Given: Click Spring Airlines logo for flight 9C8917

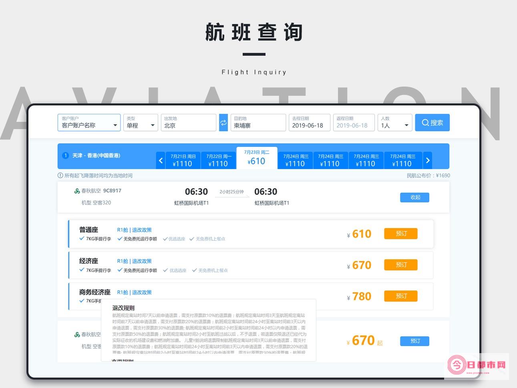Looking at the screenshot, I should (77, 191).
